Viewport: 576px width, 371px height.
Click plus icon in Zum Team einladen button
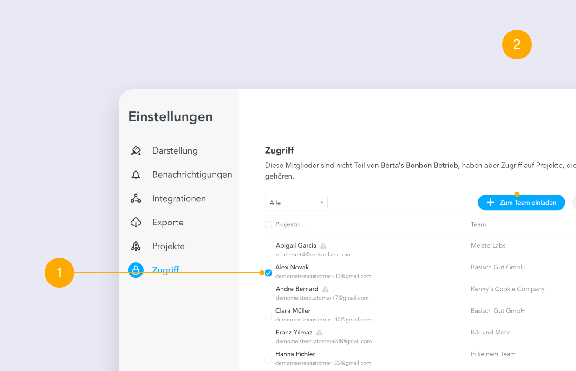(x=490, y=203)
